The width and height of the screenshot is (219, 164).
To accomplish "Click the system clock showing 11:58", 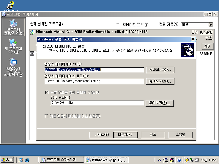I will [209, 160].
